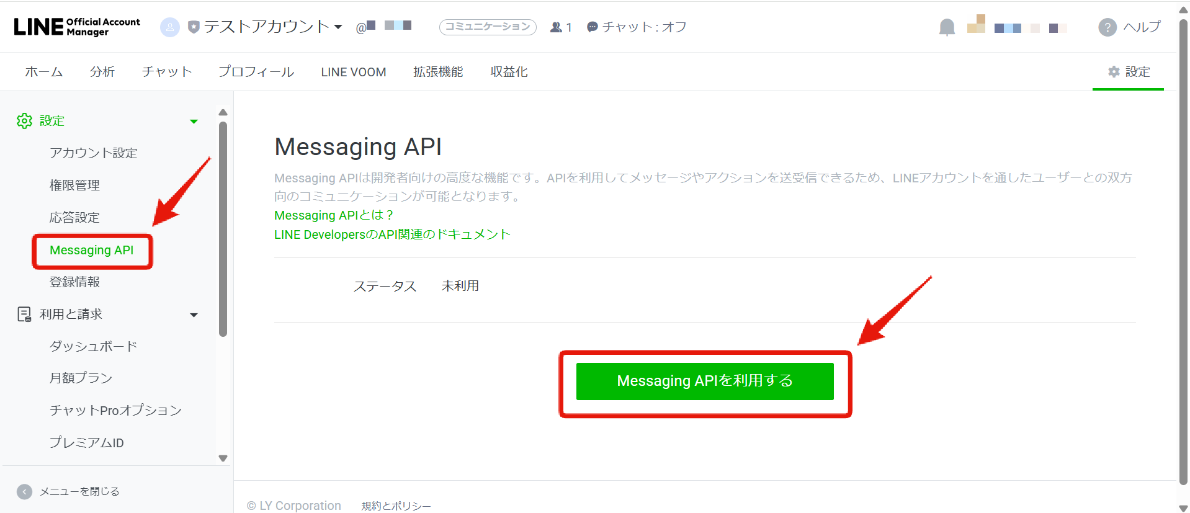Click the 未利用 status text
This screenshot has width=1190, height=513.
pos(460,286)
